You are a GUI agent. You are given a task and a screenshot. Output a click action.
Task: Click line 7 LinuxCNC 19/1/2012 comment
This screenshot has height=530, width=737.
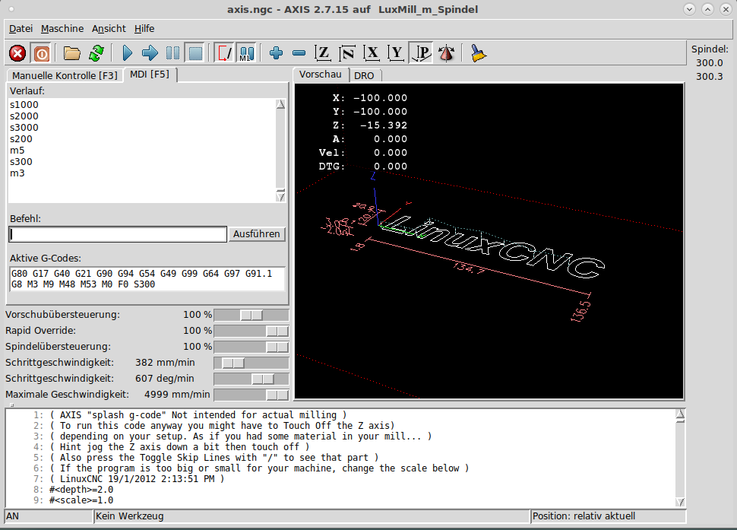click(136, 479)
